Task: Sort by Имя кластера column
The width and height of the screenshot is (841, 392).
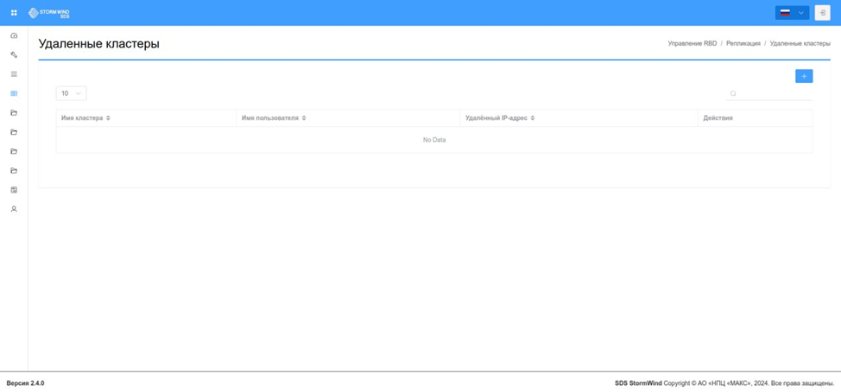Action: [85, 118]
